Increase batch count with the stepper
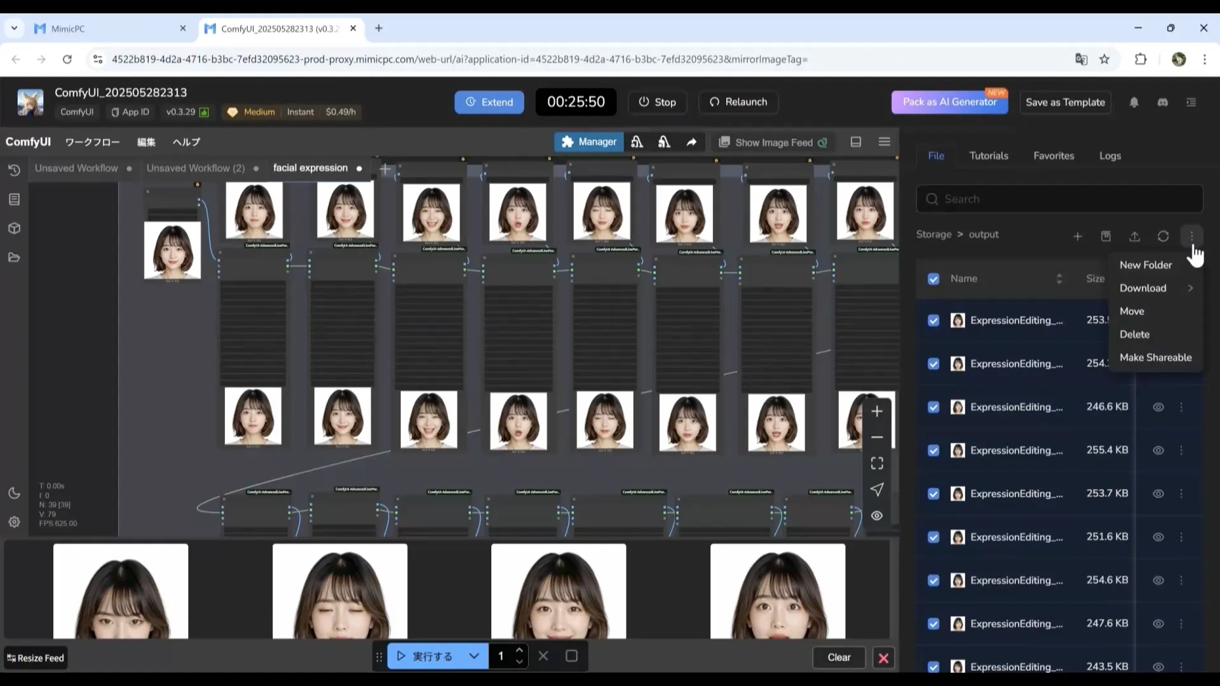Image resolution: width=1220 pixels, height=686 pixels. tap(520, 650)
